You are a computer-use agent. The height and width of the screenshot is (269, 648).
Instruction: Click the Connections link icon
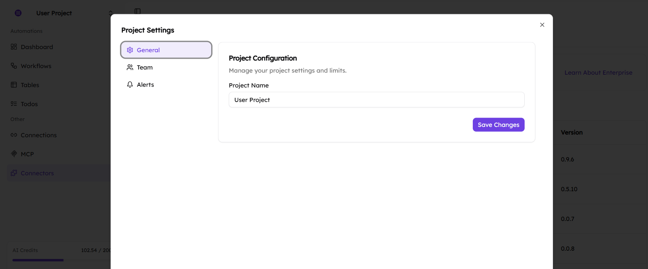(x=14, y=135)
